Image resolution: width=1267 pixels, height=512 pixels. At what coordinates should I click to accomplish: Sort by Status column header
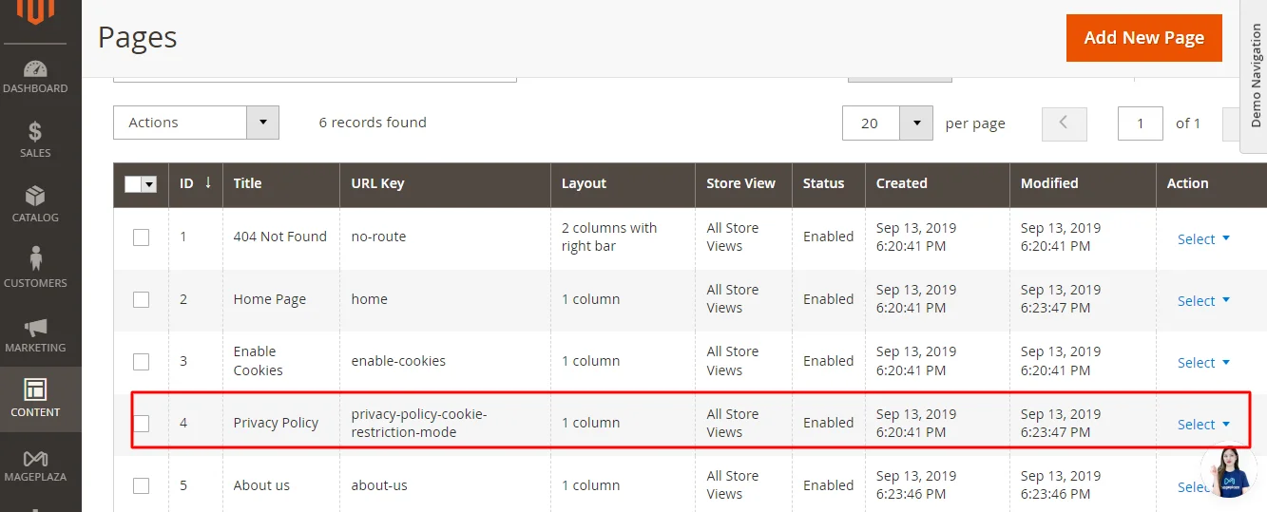(x=828, y=183)
